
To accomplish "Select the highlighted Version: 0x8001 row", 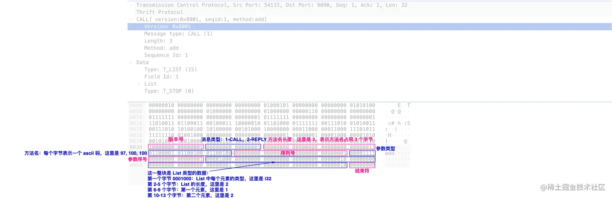I will [x=370, y=27].
